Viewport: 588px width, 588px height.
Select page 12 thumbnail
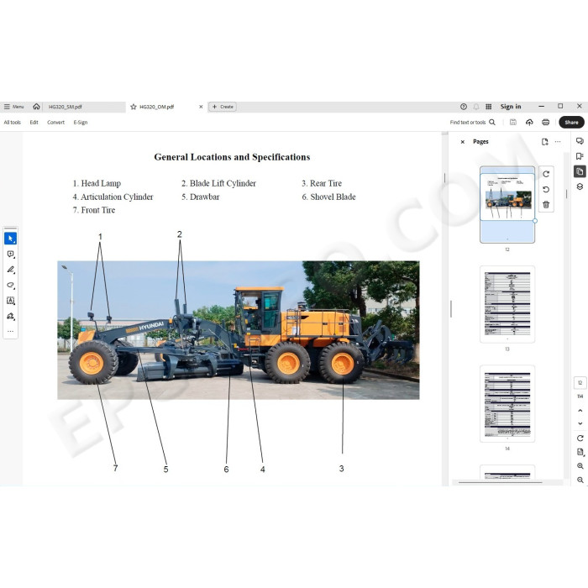507,205
